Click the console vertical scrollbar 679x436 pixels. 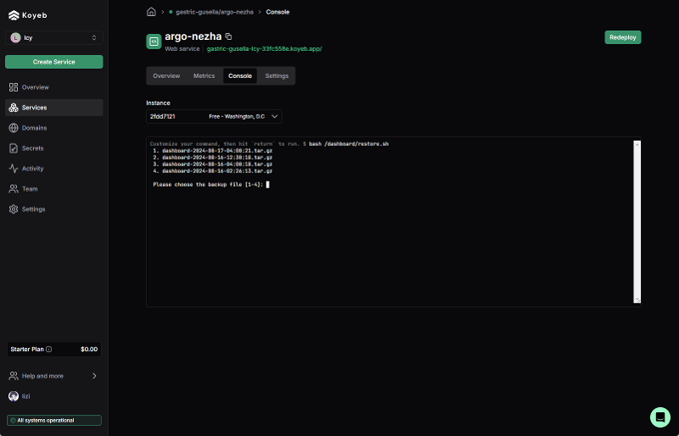pyautogui.click(x=637, y=221)
